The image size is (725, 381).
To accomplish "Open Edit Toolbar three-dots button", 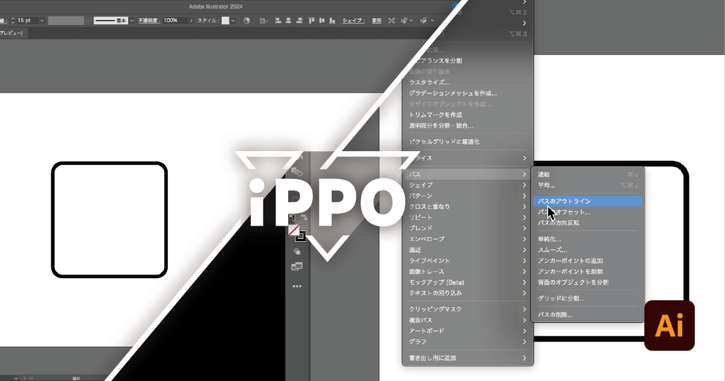I will (x=297, y=286).
